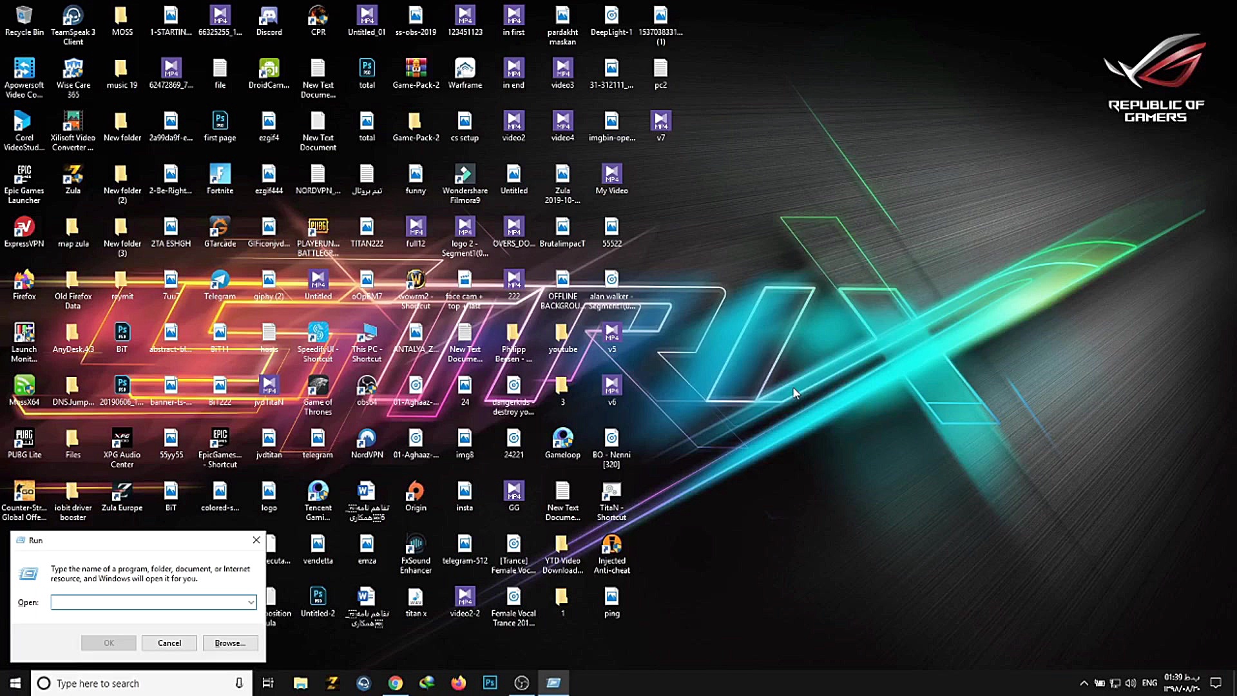Show hidden system tray icons

click(1084, 683)
